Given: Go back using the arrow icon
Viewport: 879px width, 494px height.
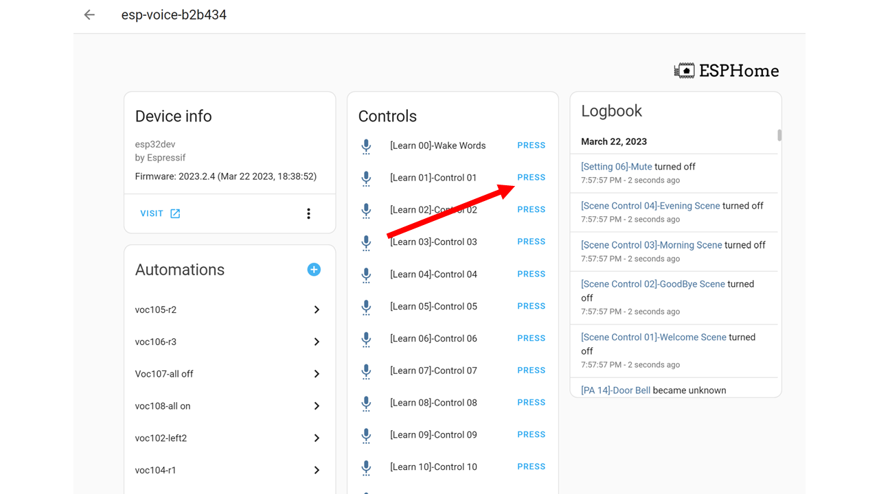Looking at the screenshot, I should click(x=89, y=14).
